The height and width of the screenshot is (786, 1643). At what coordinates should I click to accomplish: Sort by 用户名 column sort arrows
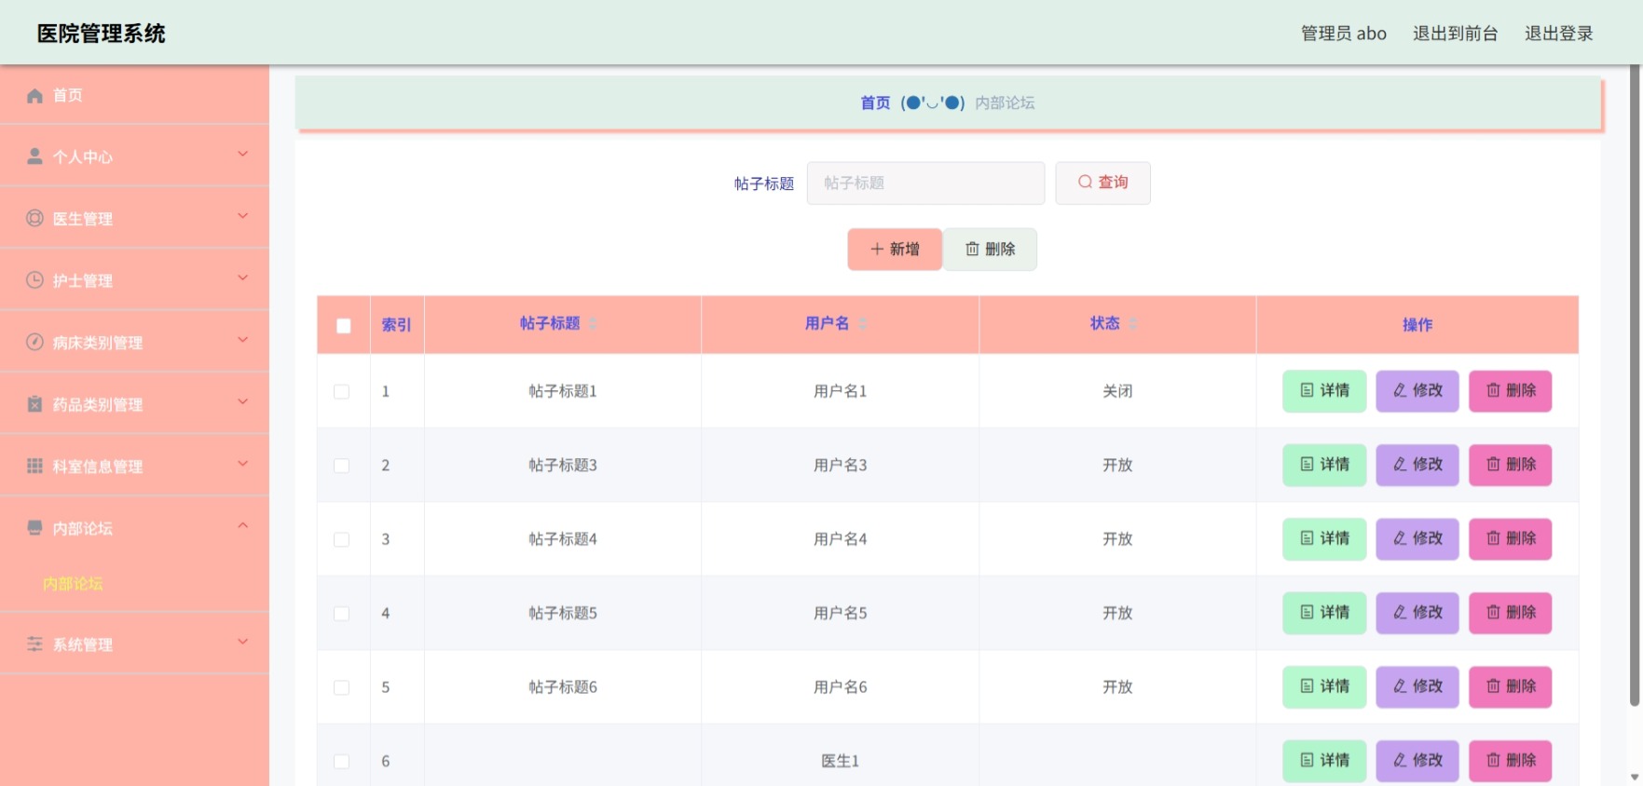[863, 323]
